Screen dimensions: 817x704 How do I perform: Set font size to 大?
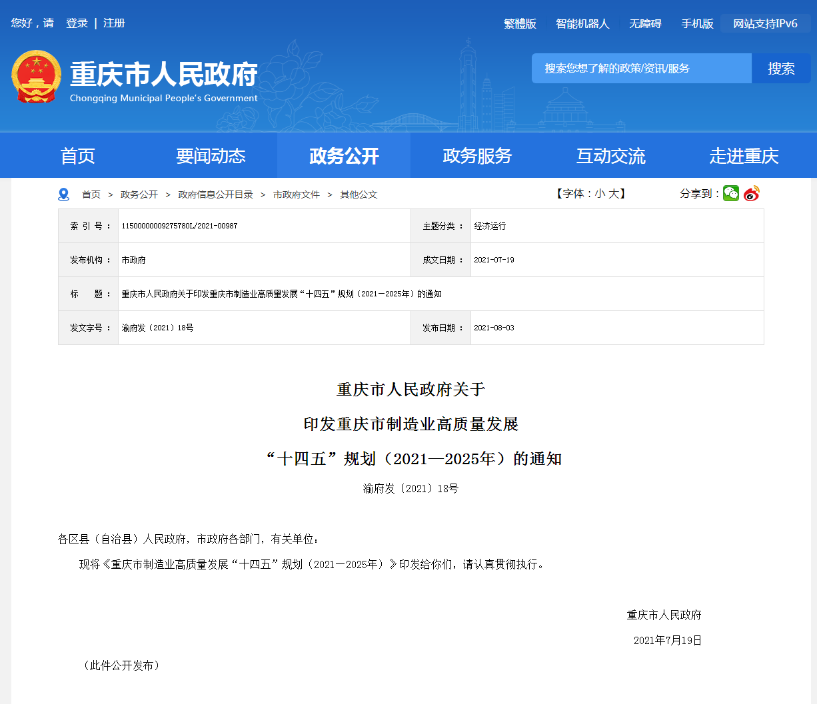pyautogui.click(x=614, y=194)
